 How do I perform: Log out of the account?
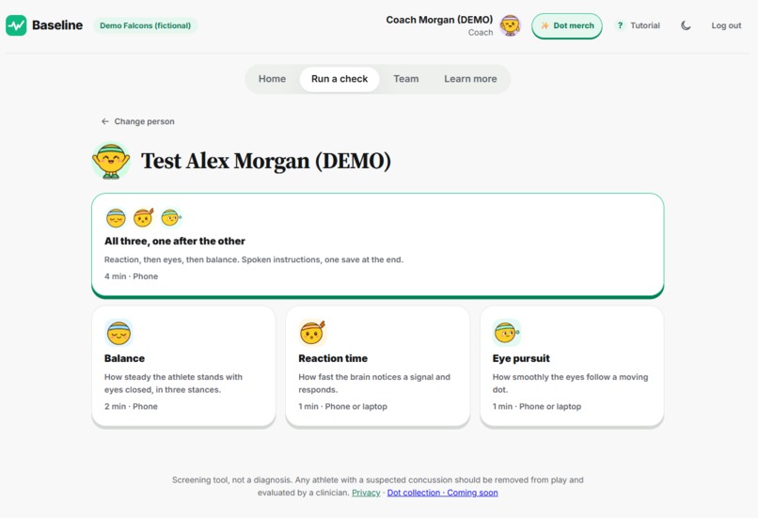point(726,25)
